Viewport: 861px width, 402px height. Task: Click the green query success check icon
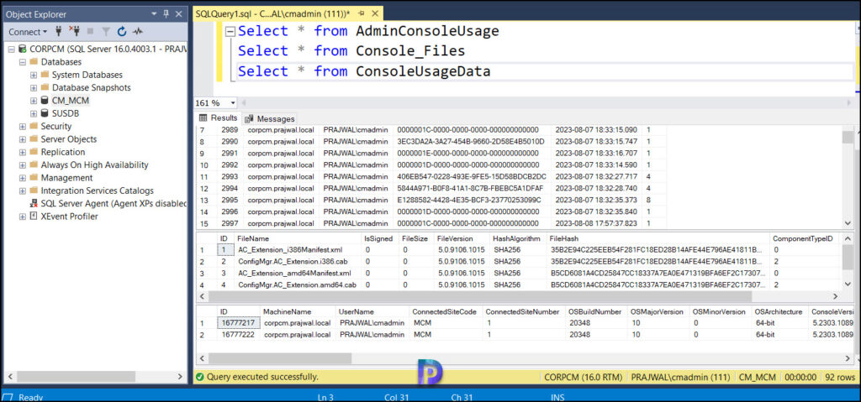[x=200, y=377]
